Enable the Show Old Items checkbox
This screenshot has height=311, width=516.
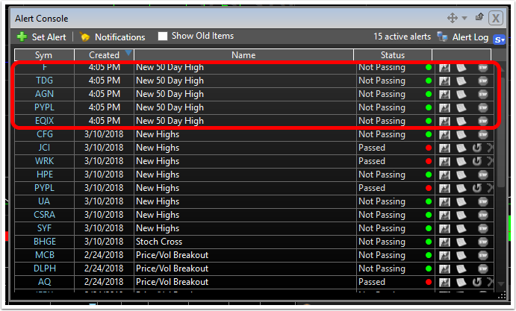pyautogui.click(x=163, y=36)
